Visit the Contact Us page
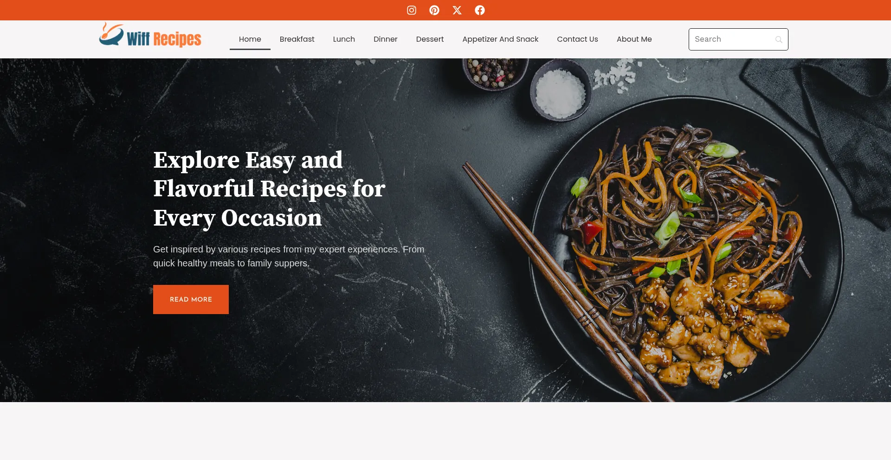The image size is (891, 460). [577, 39]
